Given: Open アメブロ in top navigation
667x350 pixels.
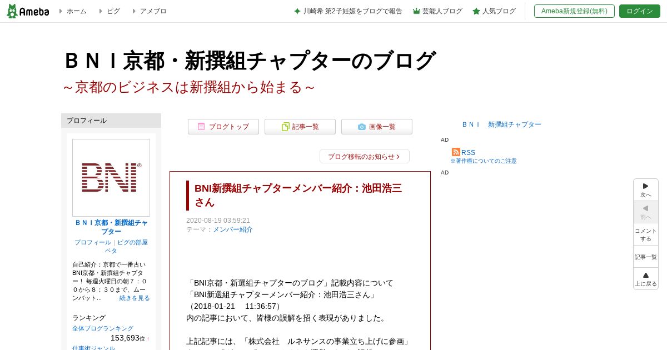Looking at the screenshot, I should (153, 11).
